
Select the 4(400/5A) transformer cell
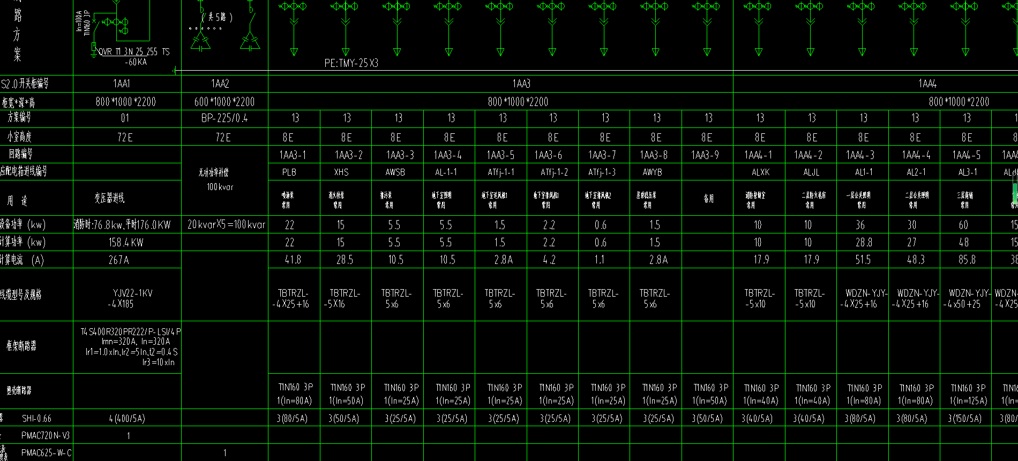coord(126,419)
